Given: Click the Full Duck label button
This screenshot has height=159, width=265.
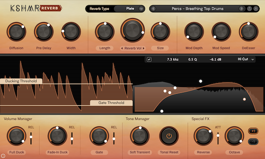Looking at the screenshot, I should pyautogui.click(x=17, y=152).
